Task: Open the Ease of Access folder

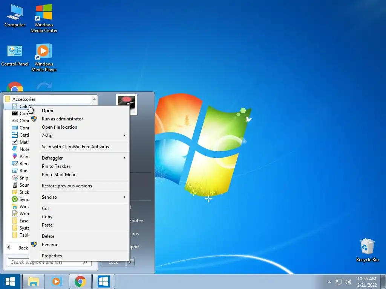Action: (20, 221)
